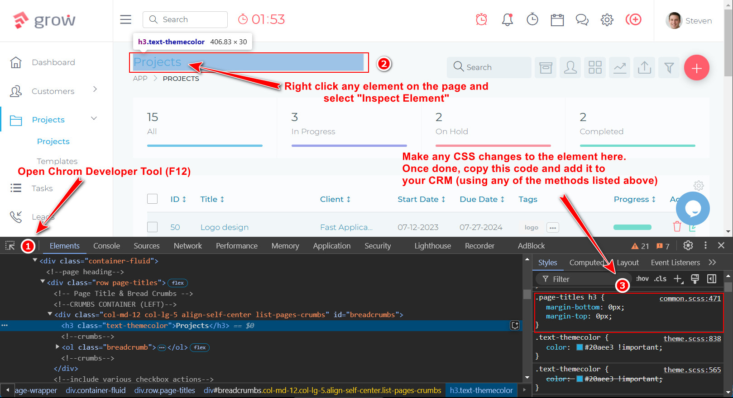
Task: Open the chat messages icon
Action: tap(582, 20)
